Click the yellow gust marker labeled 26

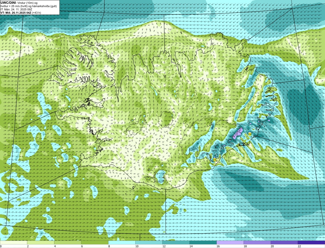tap(250, 134)
